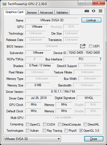Screen dimensions: 107x145
Task: Switch to the Advanced tab
Action: (x=46, y=13)
